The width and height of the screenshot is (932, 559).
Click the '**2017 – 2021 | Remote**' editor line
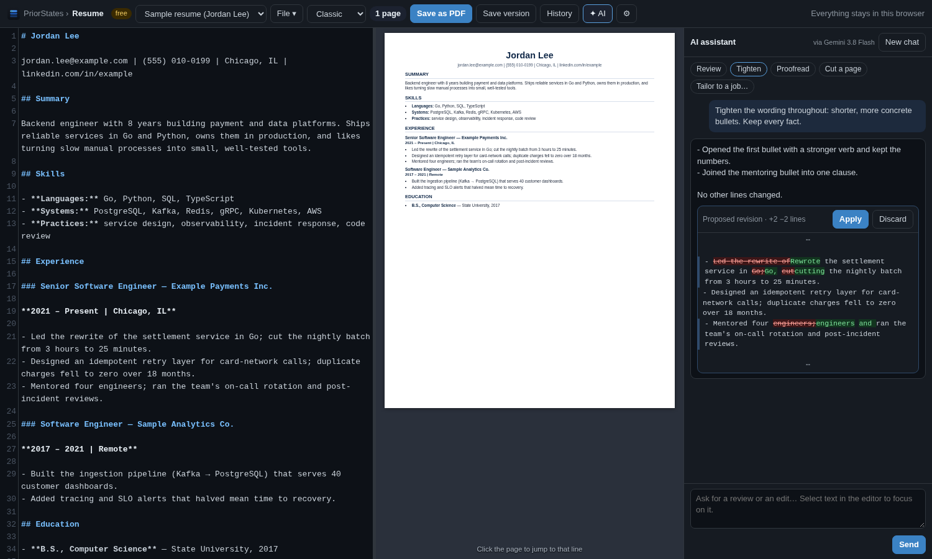coord(80,449)
